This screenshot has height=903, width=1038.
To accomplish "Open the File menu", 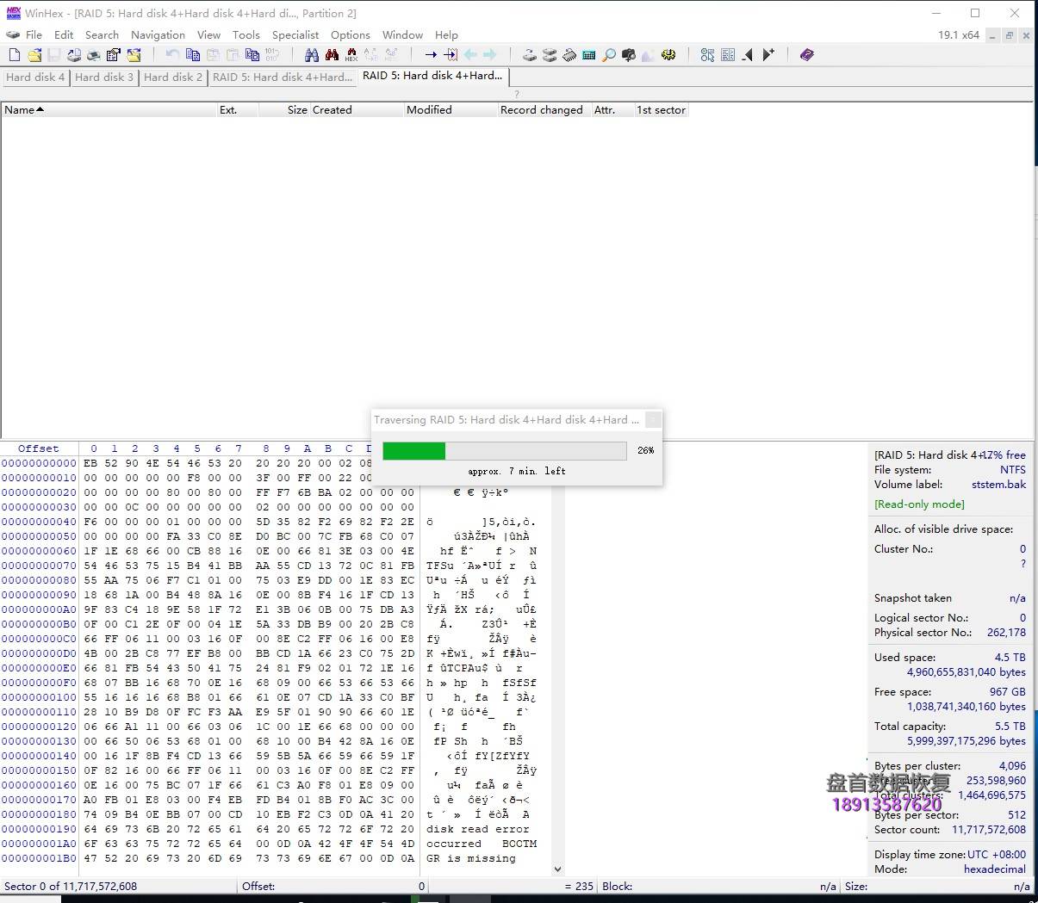I will coord(34,35).
